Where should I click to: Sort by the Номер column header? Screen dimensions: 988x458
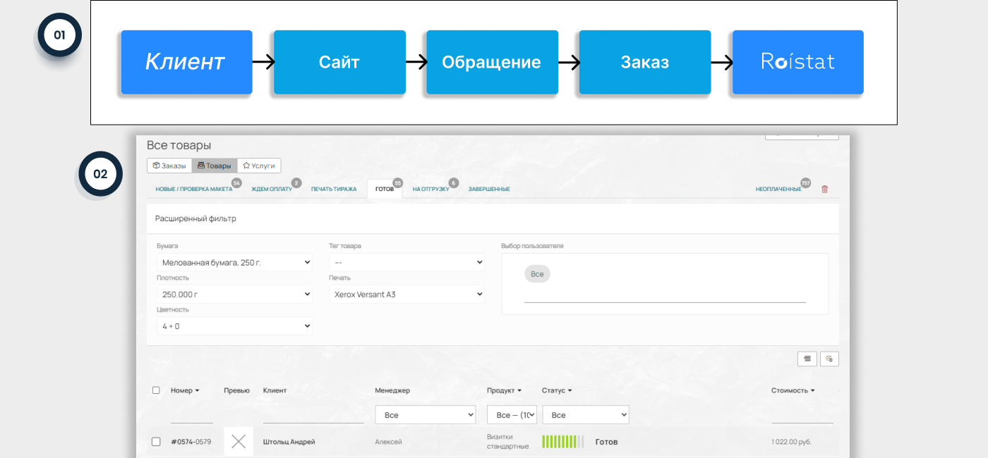coord(185,390)
